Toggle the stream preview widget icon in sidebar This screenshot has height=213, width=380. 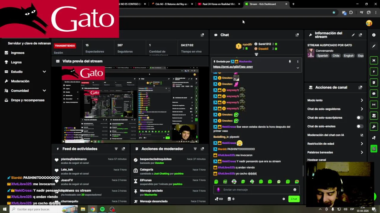click(x=374, y=60)
